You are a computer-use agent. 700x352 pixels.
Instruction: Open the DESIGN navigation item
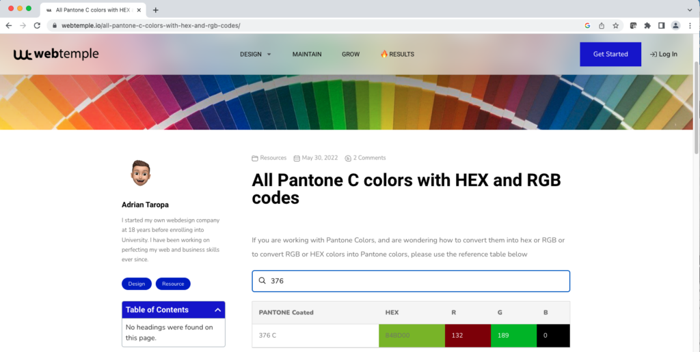point(251,55)
